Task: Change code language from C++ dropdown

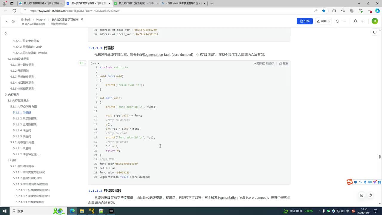Action: pyautogui.click(x=95, y=64)
